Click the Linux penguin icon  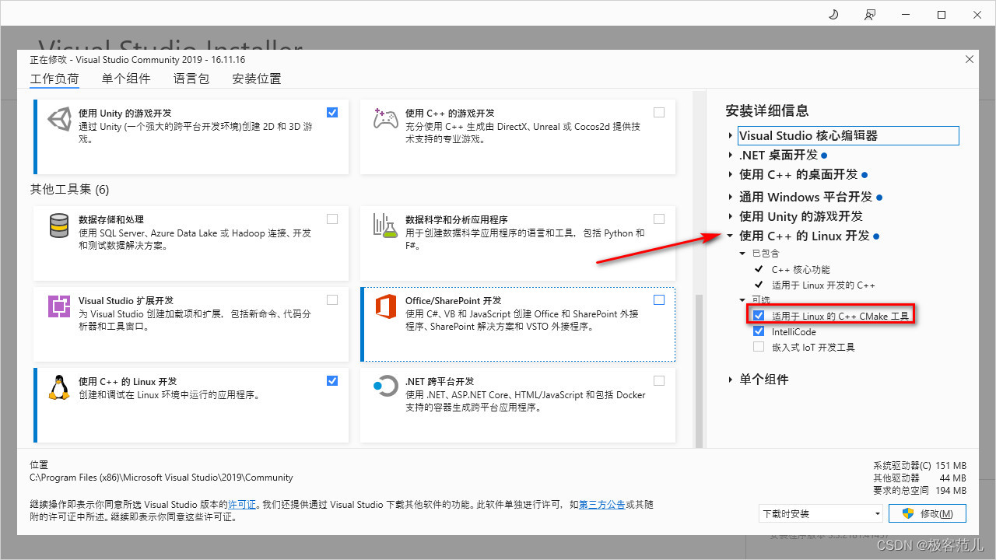click(59, 387)
